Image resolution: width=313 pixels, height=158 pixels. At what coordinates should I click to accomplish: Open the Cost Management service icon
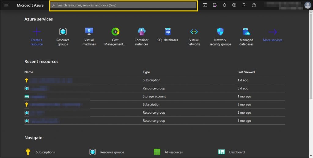tap(115, 31)
